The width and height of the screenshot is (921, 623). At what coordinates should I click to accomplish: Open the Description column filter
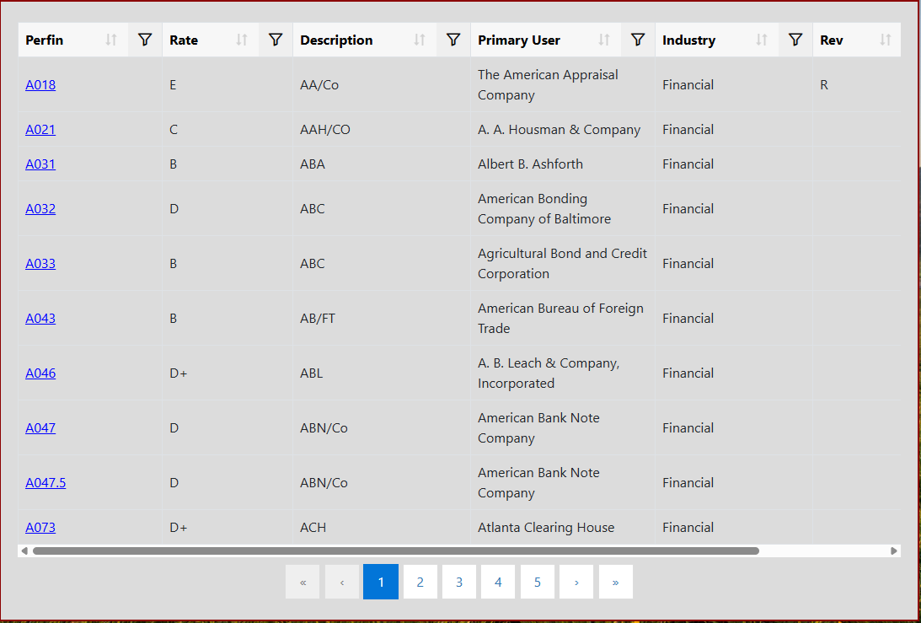[x=453, y=40]
